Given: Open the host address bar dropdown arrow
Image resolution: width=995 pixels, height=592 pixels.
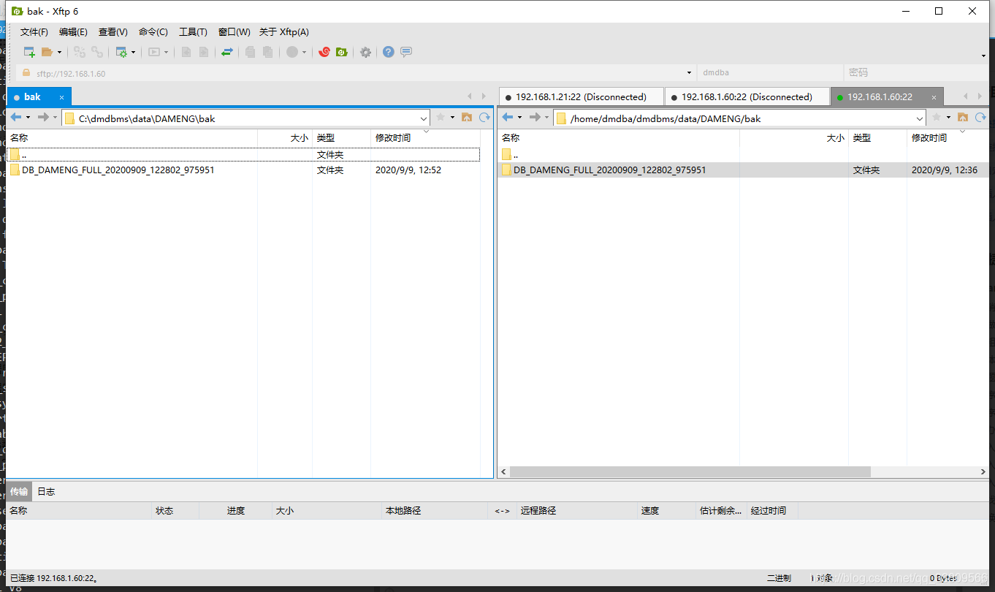Looking at the screenshot, I should pyautogui.click(x=689, y=73).
